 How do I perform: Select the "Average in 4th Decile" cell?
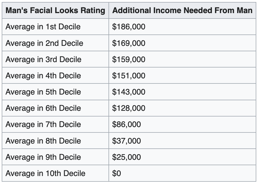(x=43, y=76)
